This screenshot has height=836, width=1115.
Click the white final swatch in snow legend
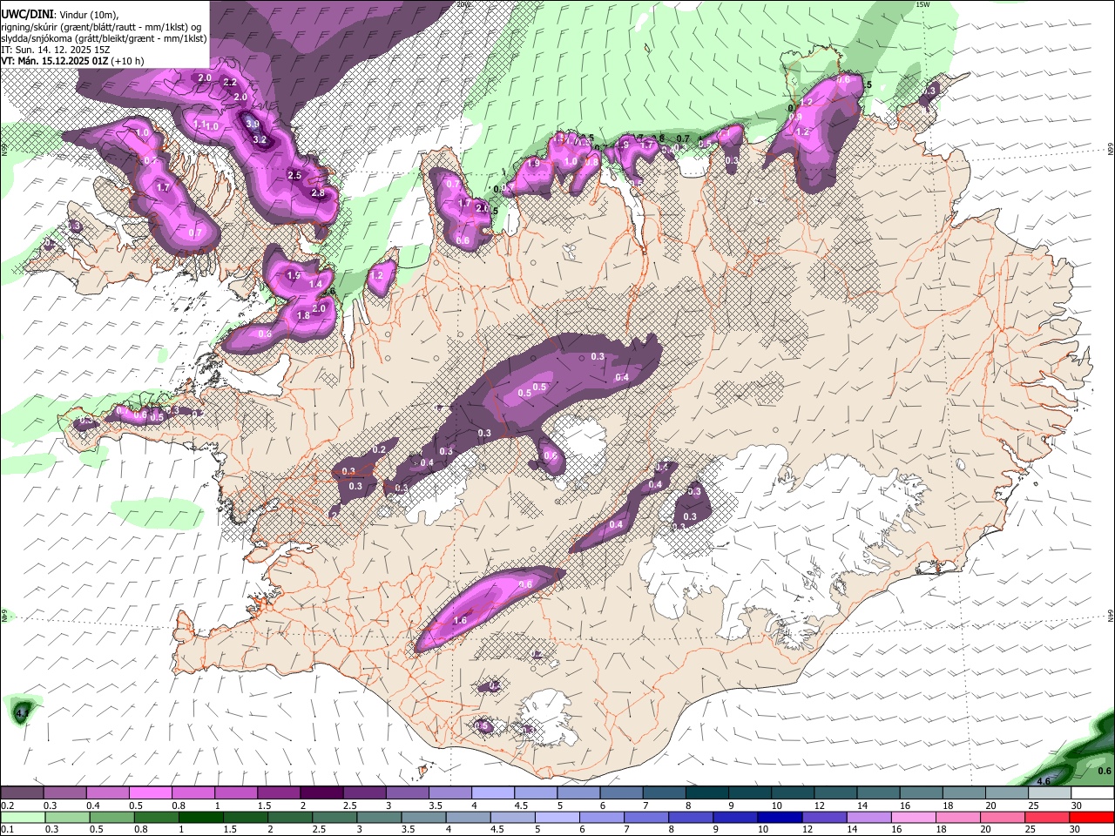[1092, 793]
